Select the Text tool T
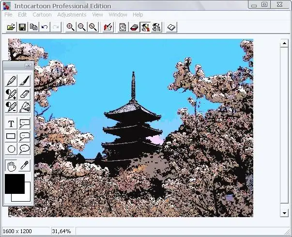The height and width of the screenshot is (237, 292). point(11,123)
